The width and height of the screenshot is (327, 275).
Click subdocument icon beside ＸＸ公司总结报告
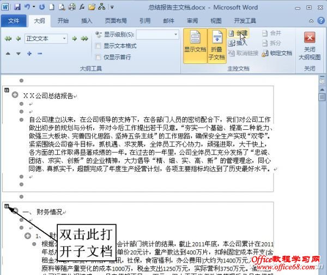[x=7, y=90]
